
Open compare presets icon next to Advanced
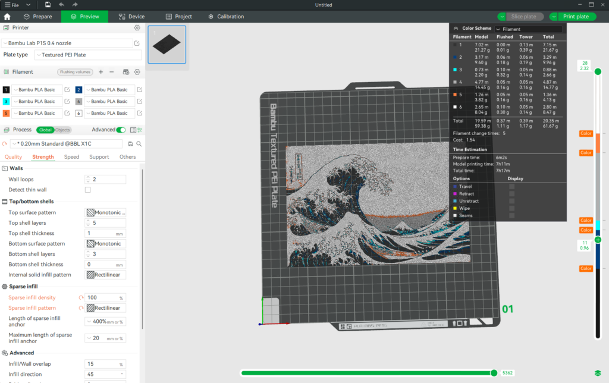coord(140,130)
